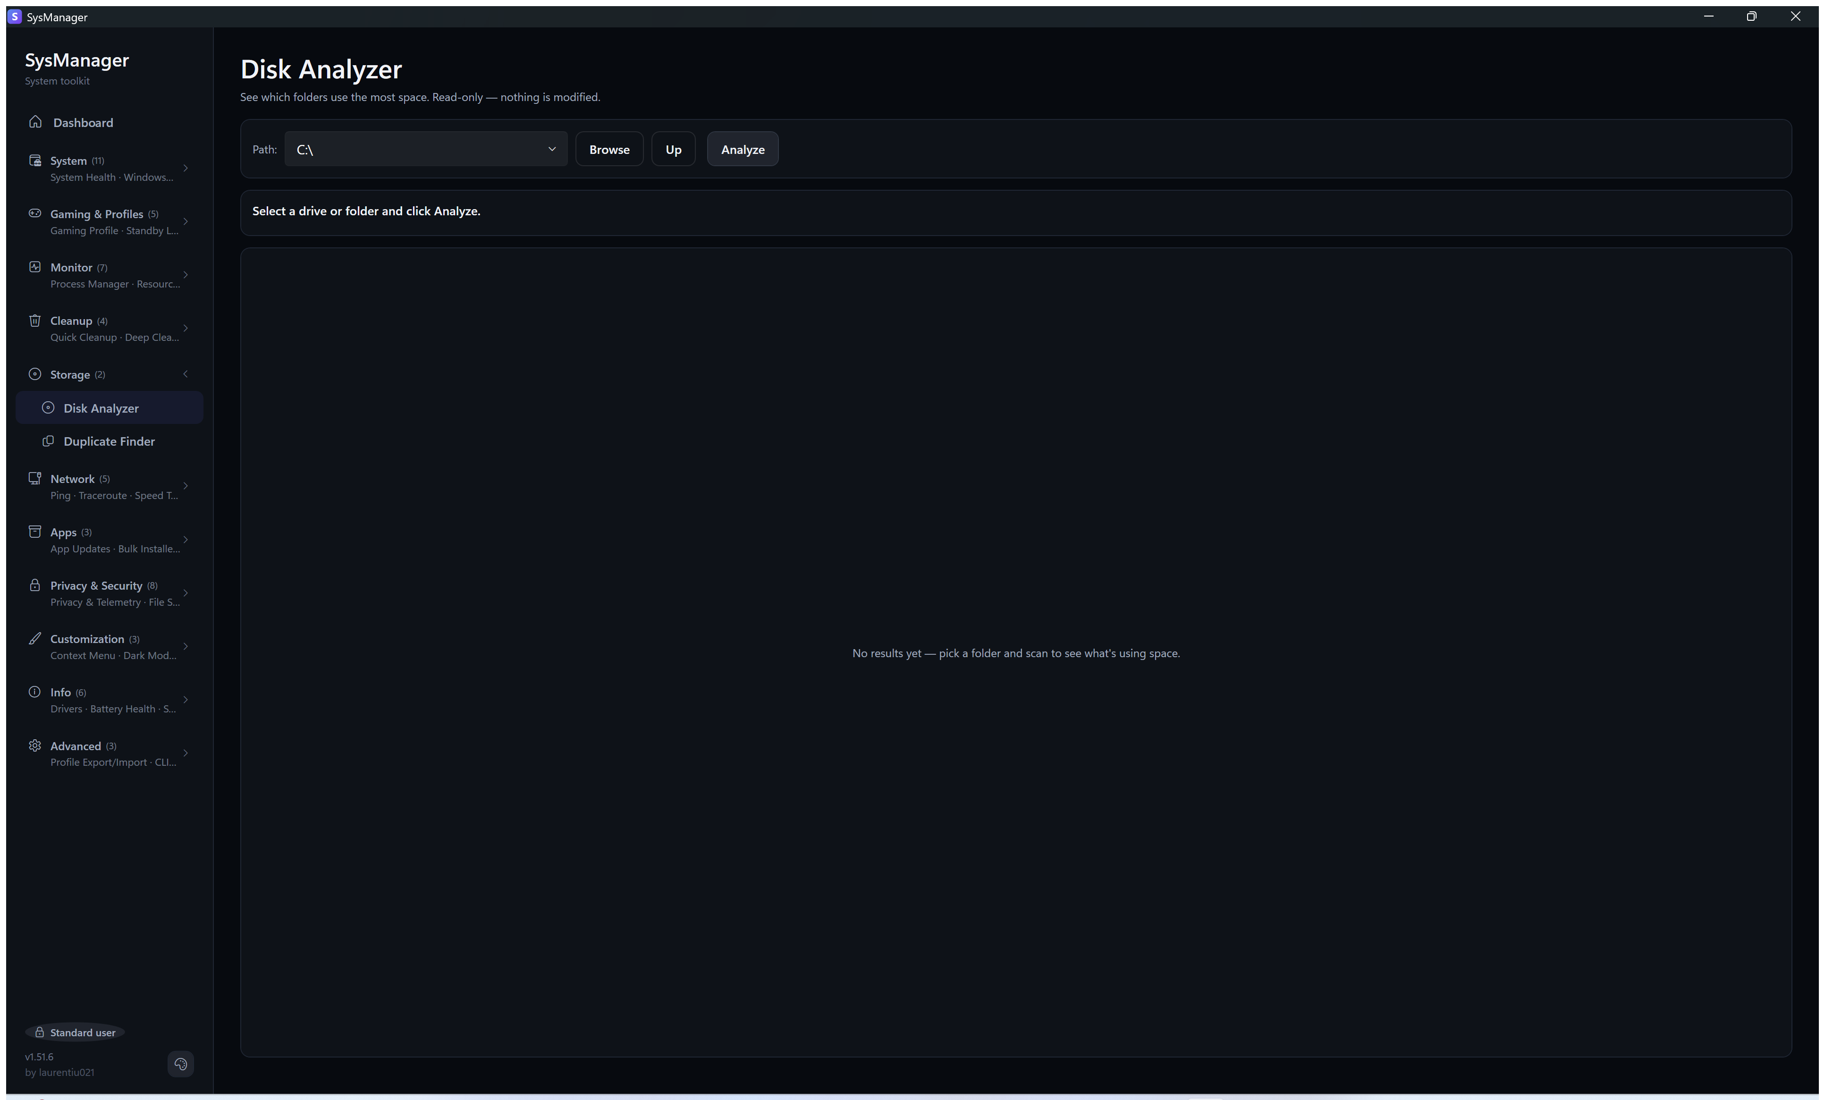Image resolution: width=1825 pixels, height=1100 pixels.
Task: Click the Dashboard home icon
Action: point(35,121)
